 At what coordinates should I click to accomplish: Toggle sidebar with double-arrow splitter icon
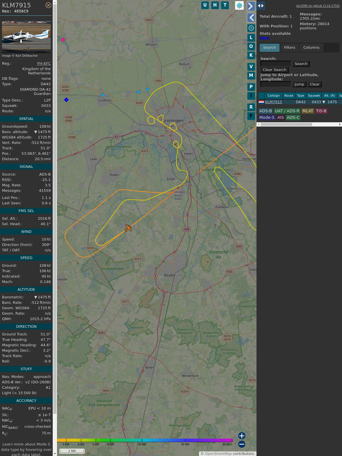click(x=261, y=6)
